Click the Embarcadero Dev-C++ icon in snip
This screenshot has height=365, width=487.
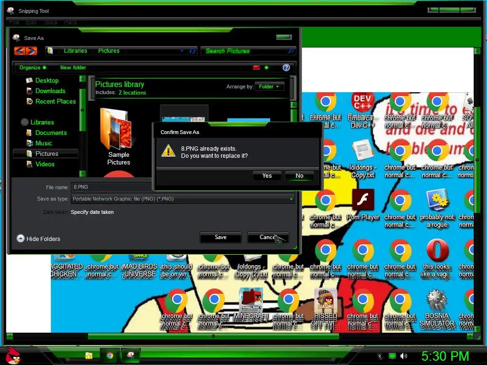click(x=362, y=110)
